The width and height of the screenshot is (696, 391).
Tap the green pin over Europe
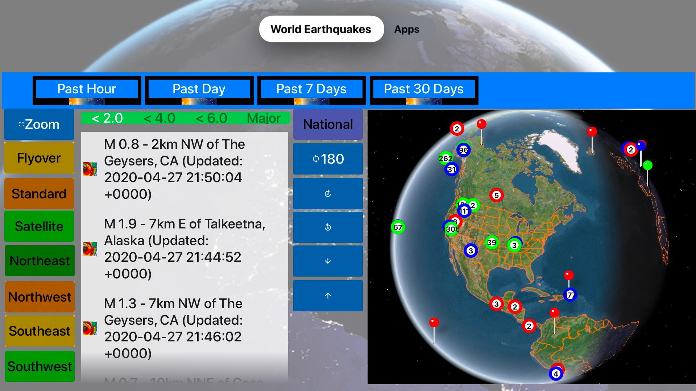click(647, 165)
